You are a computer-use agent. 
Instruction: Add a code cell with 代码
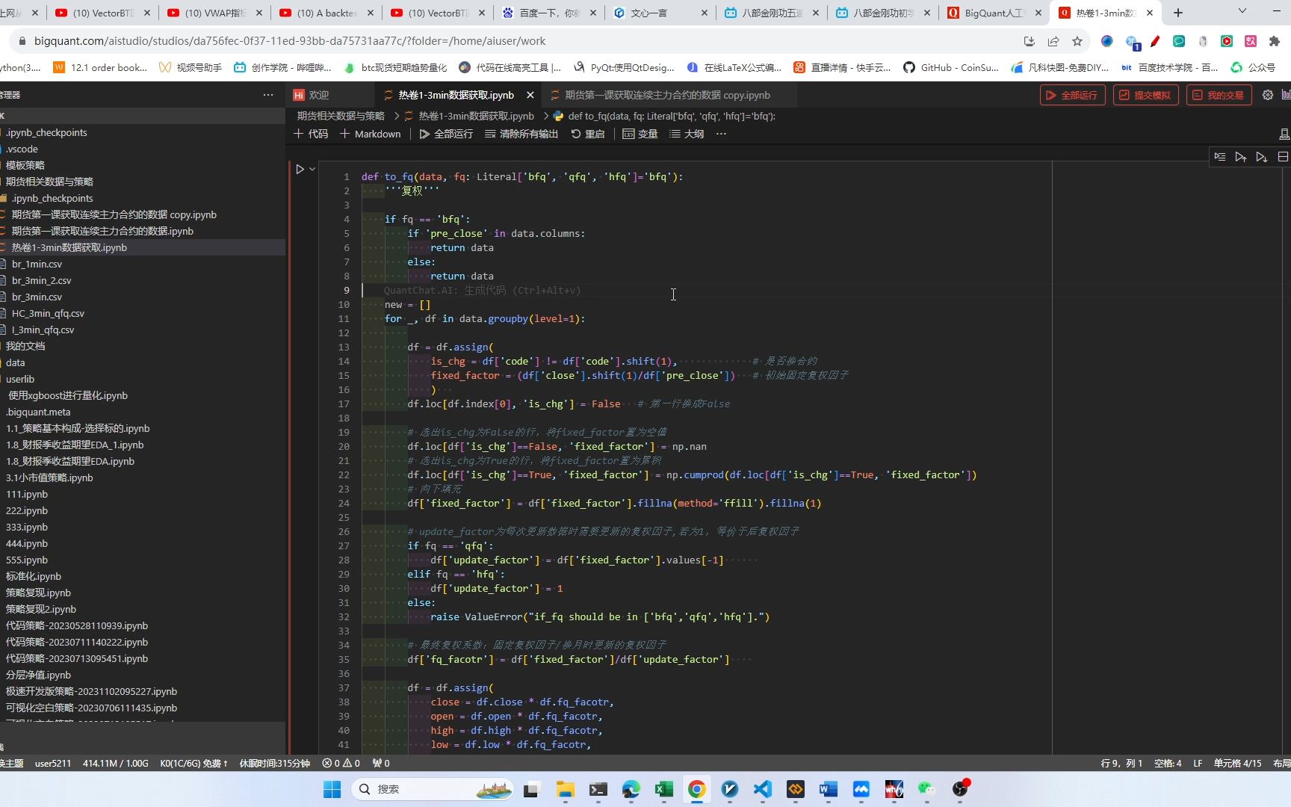(311, 134)
